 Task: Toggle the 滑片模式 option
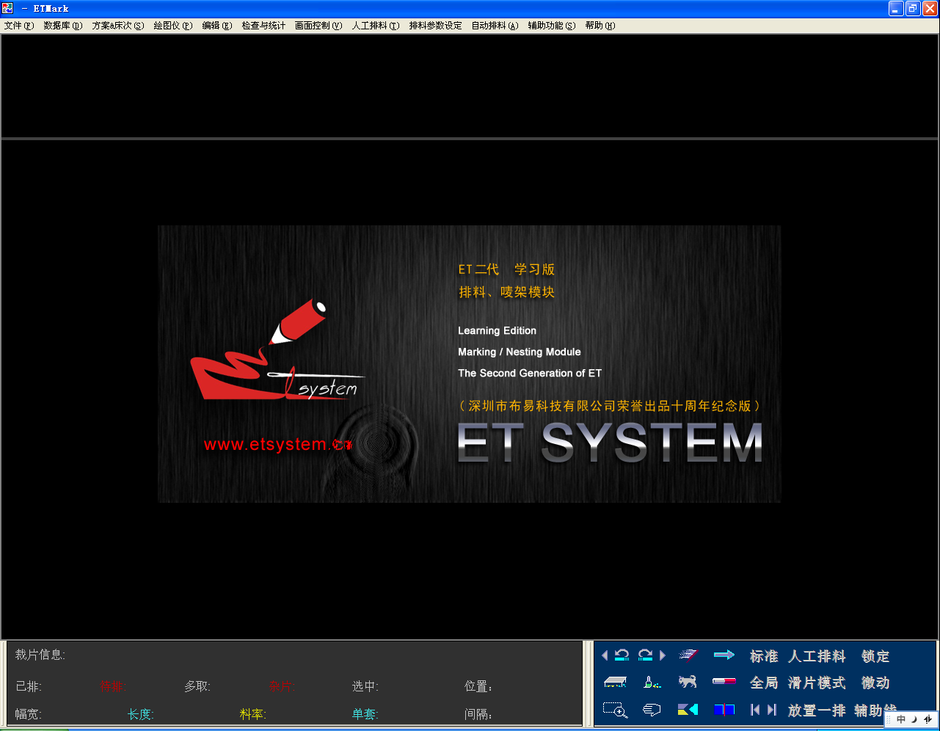[x=817, y=683]
